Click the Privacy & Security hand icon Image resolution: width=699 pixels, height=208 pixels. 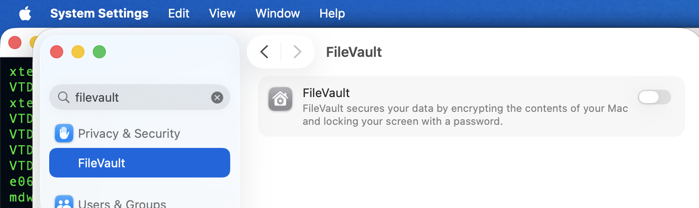pyautogui.click(x=64, y=134)
